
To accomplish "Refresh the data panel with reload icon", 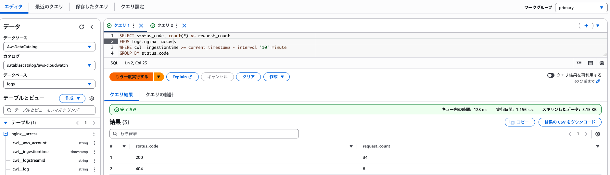I will tap(82, 27).
